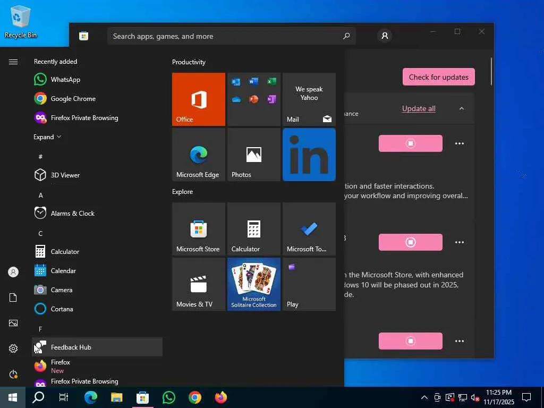Click the Update all link
The image size is (544, 408).
tap(419, 108)
